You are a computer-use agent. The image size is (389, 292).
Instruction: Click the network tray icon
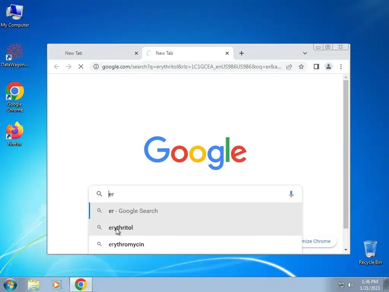coord(342,285)
